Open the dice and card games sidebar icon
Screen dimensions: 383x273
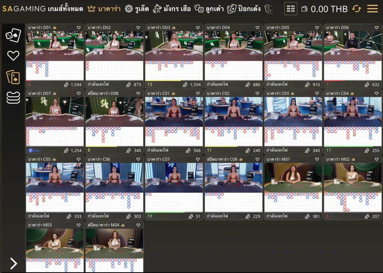[x=13, y=35]
